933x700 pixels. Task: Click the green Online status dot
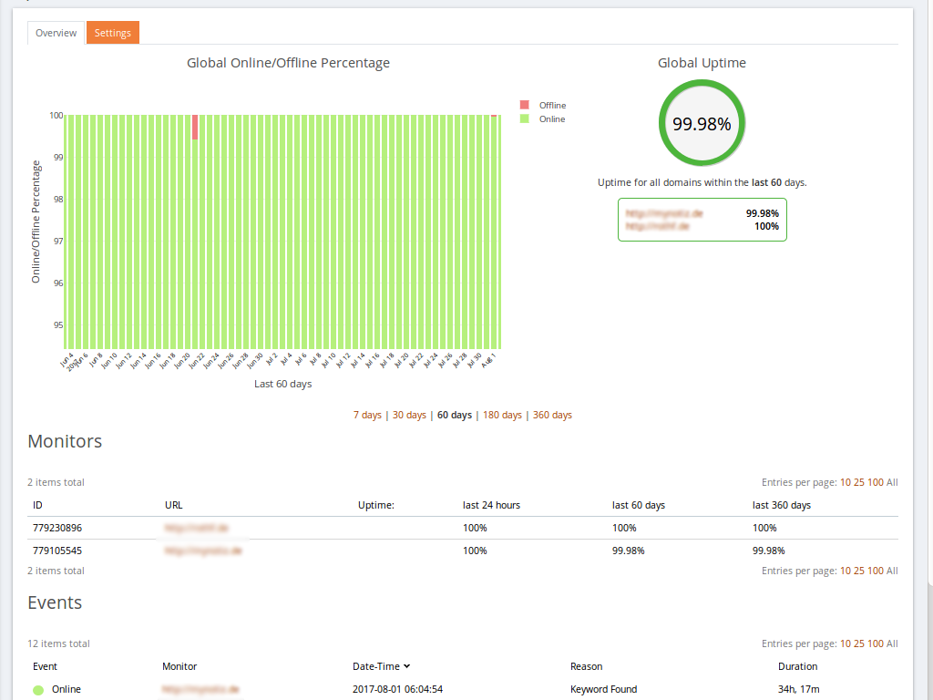pyautogui.click(x=38, y=690)
